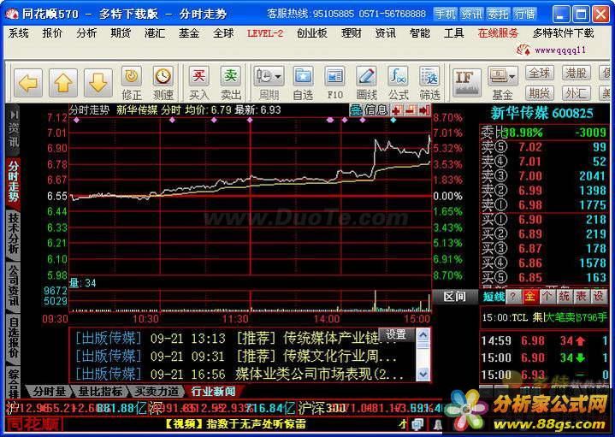Click the red arrow-to-bar icon above chart

click(x=424, y=110)
